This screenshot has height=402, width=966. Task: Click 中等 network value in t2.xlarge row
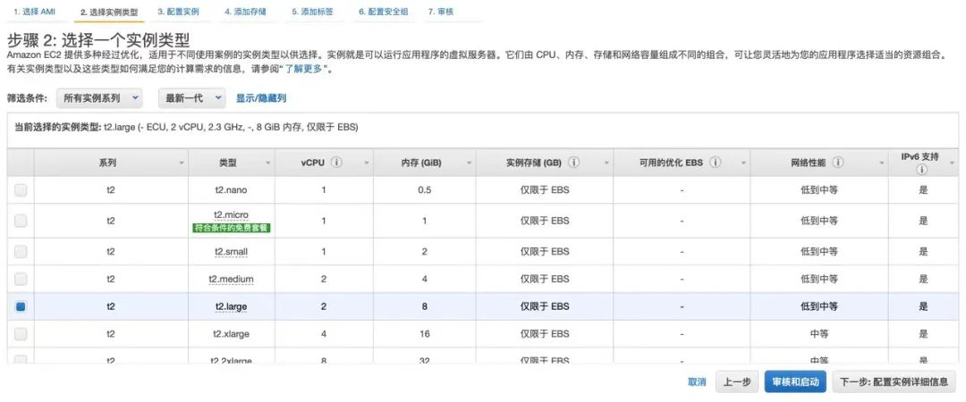[x=819, y=334]
